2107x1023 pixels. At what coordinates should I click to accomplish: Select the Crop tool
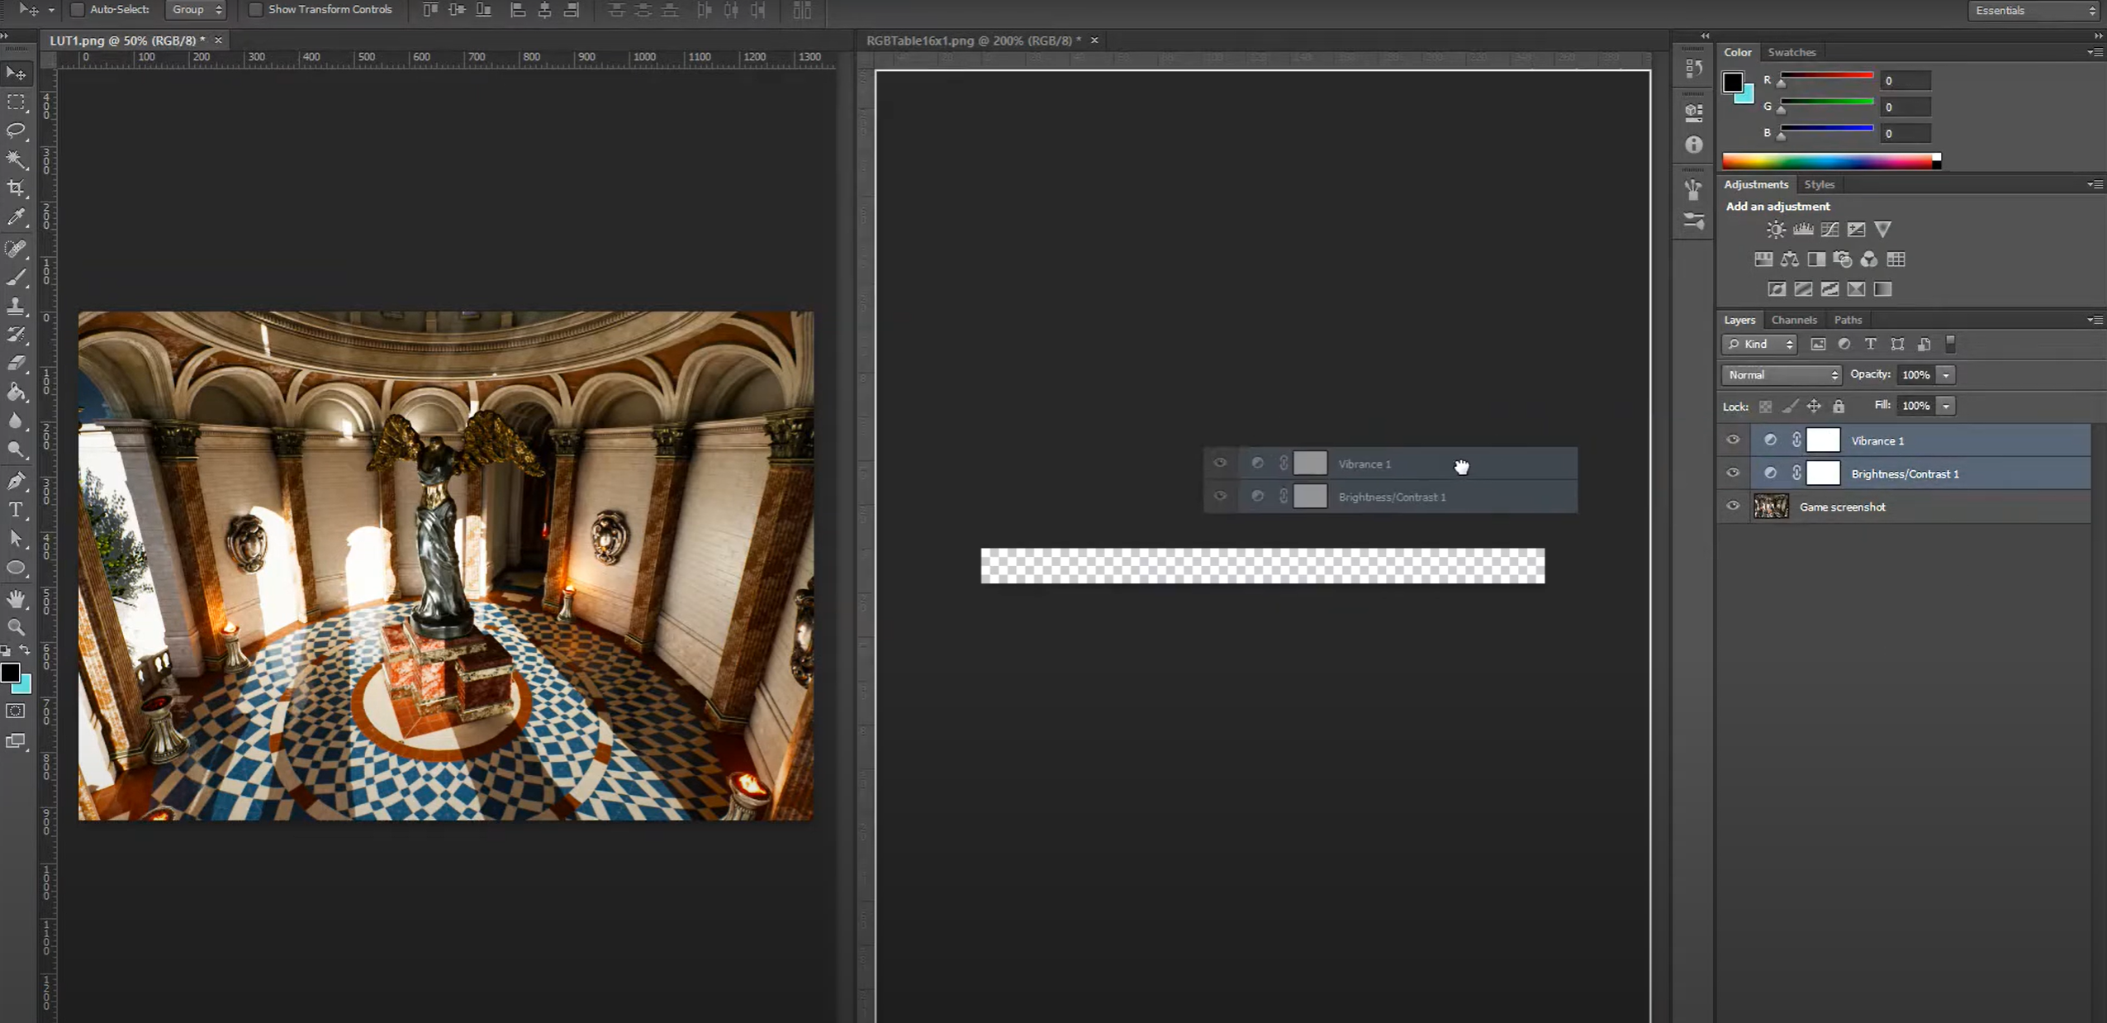pyautogui.click(x=16, y=188)
